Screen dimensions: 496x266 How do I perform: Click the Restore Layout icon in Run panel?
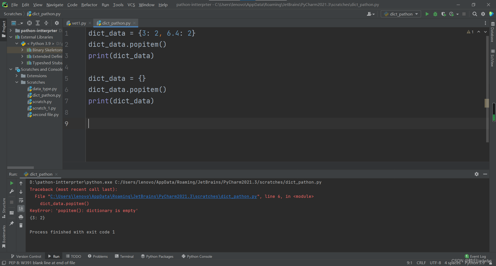click(12, 213)
